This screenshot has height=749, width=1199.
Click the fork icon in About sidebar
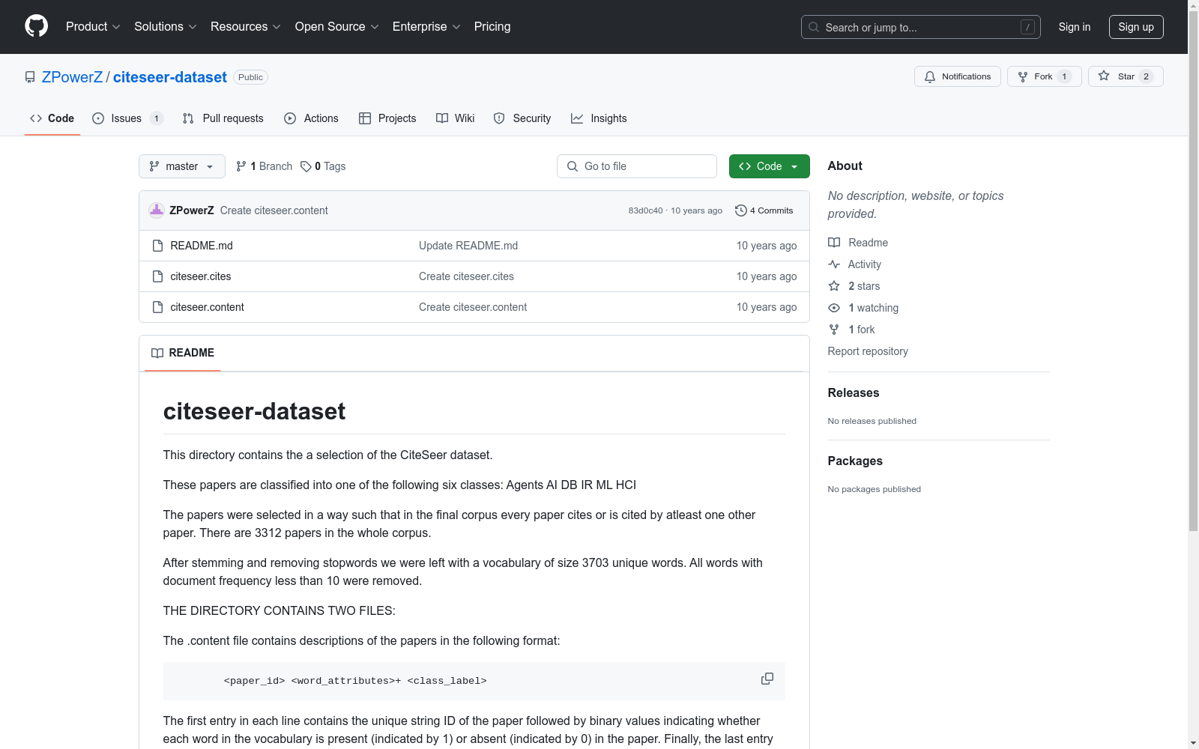[x=834, y=330]
